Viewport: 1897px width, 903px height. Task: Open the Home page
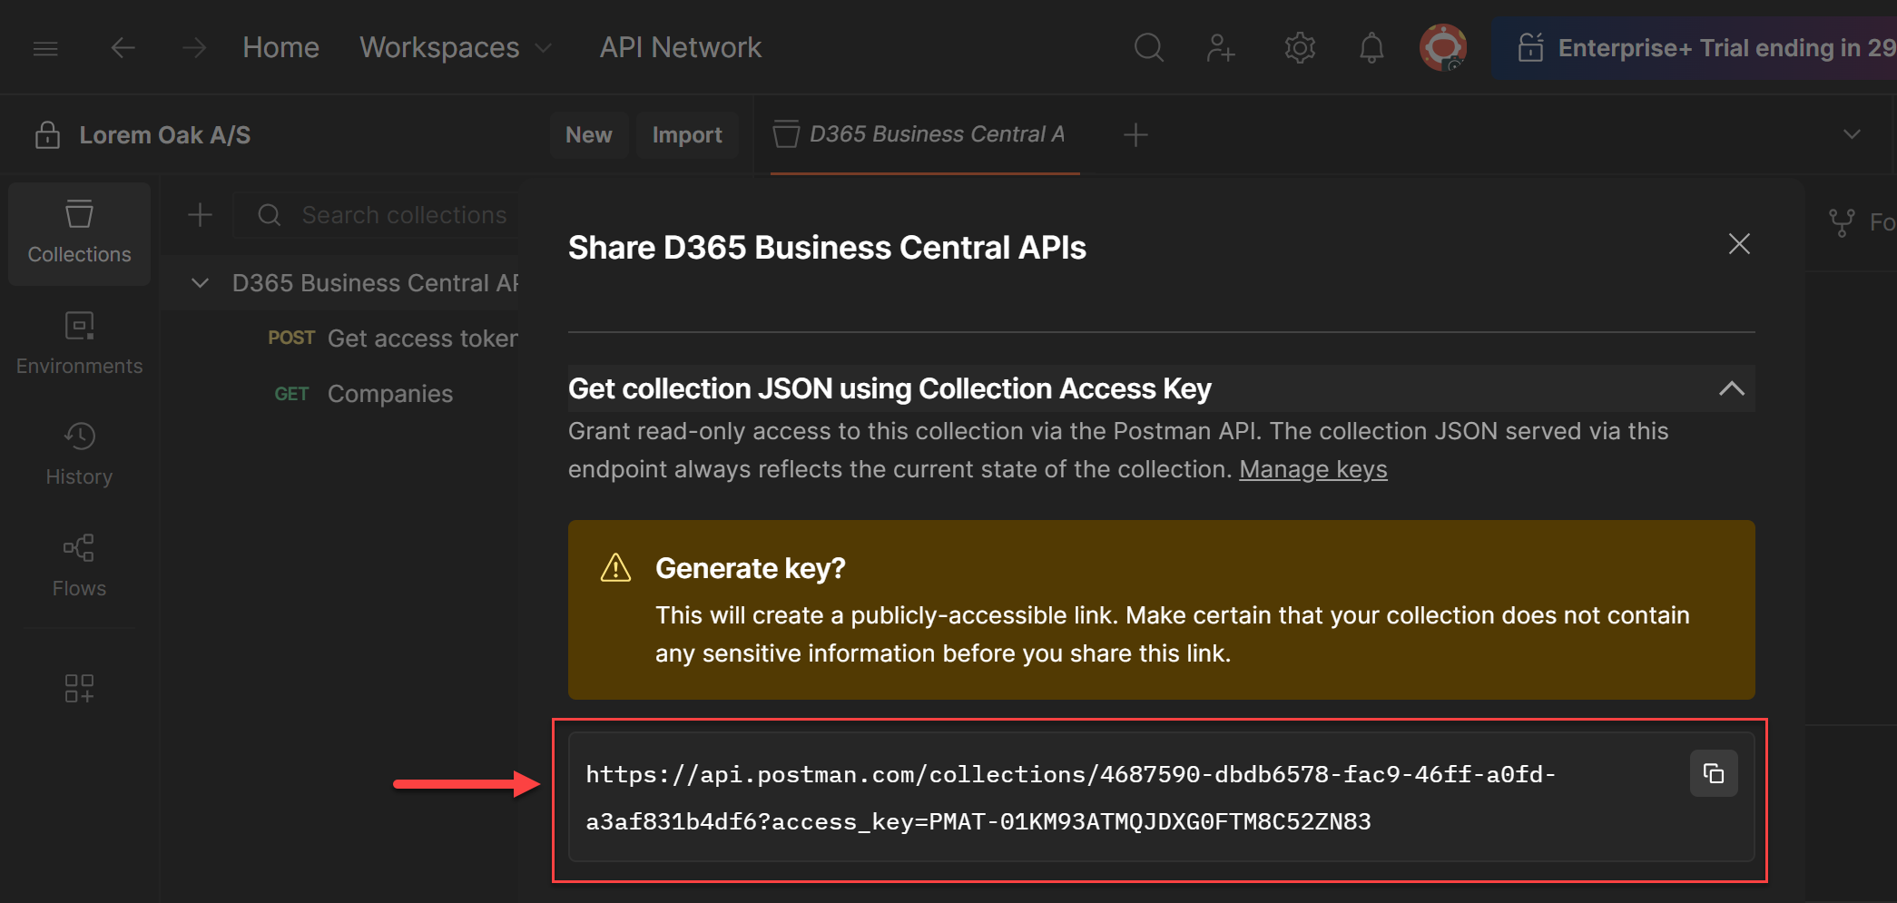280,47
